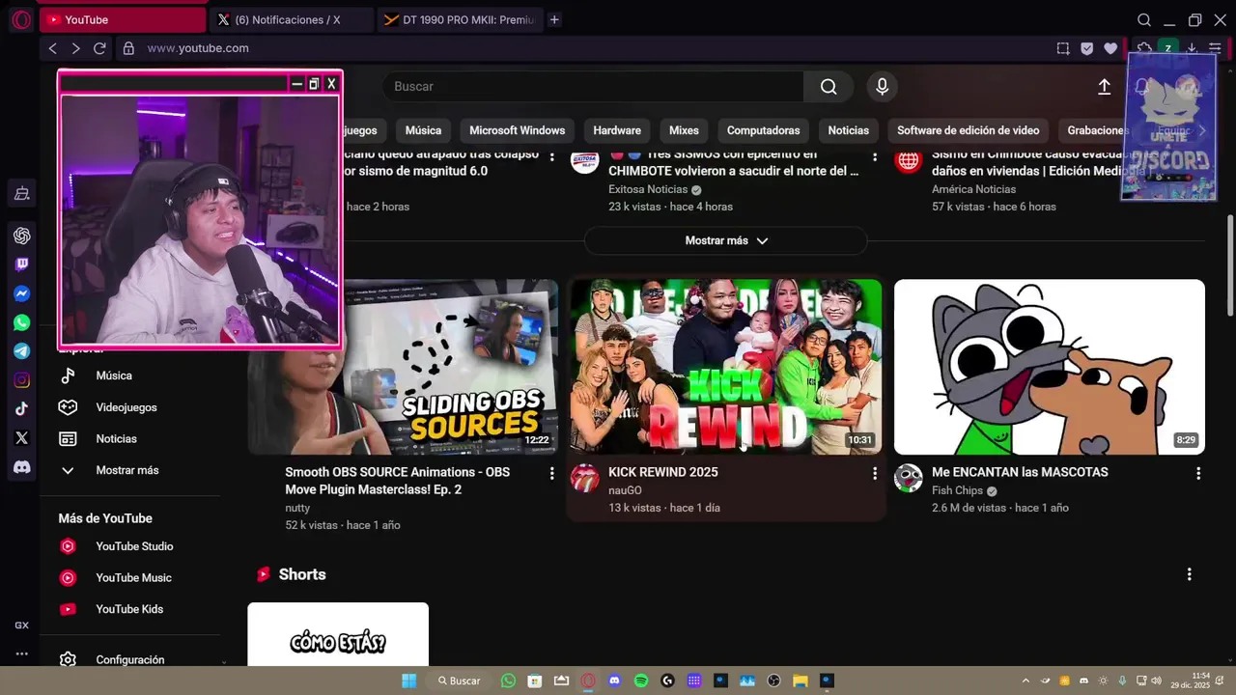Open nauGO channel name

tap(625, 490)
